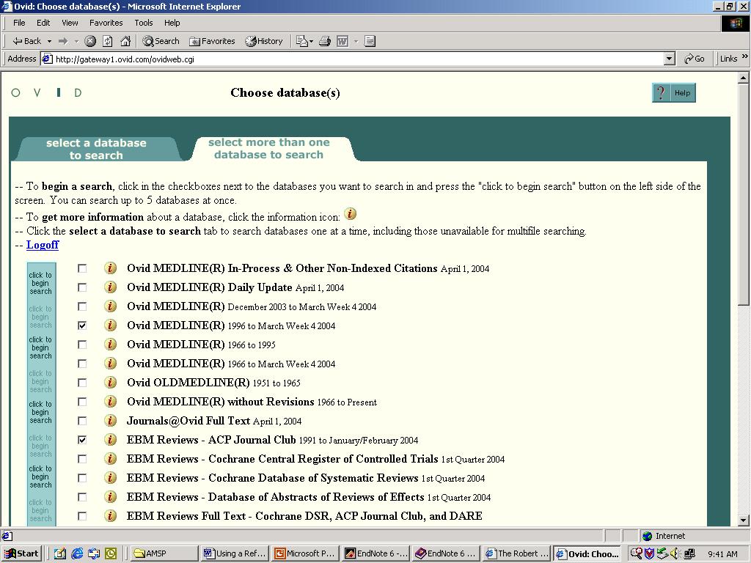Click the Discuss toolbar icon
This screenshot has height=563, width=751.
370,41
